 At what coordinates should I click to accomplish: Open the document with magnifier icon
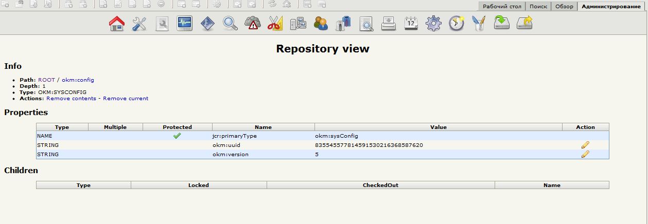pyautogui.click(x=366, y=24)
